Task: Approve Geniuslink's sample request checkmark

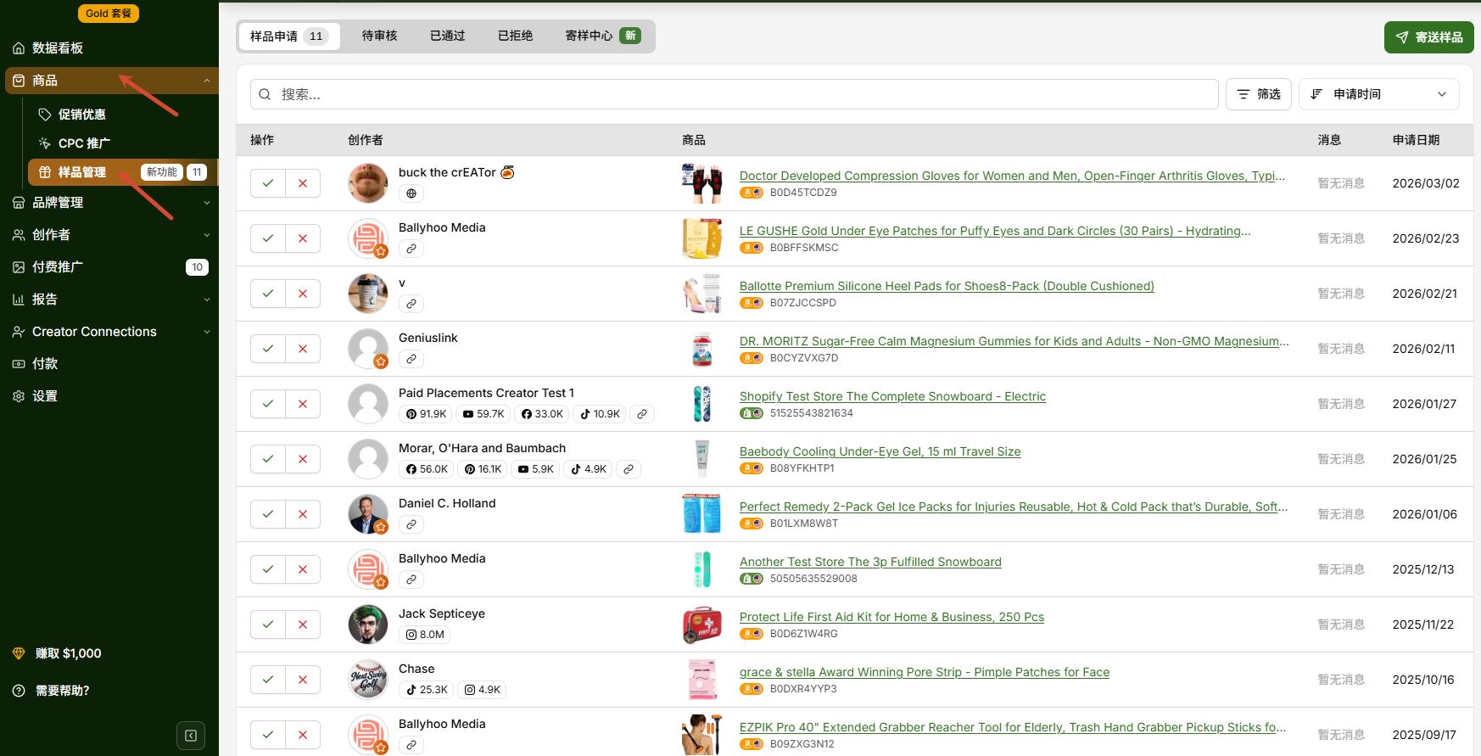Action: (268, 349)
